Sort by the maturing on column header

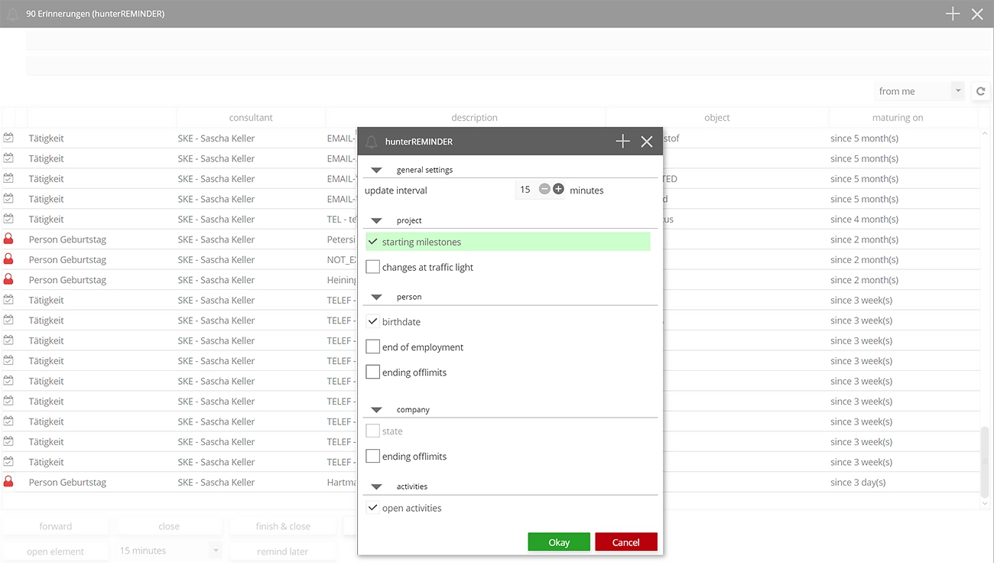[x=897, y=117]
